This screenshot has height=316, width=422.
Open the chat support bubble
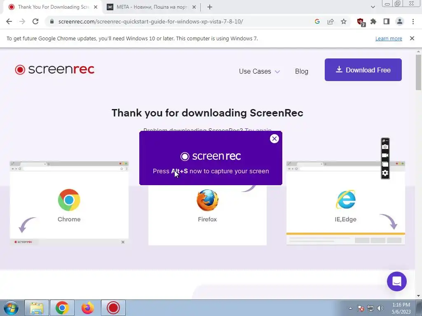tap(397, 281)
